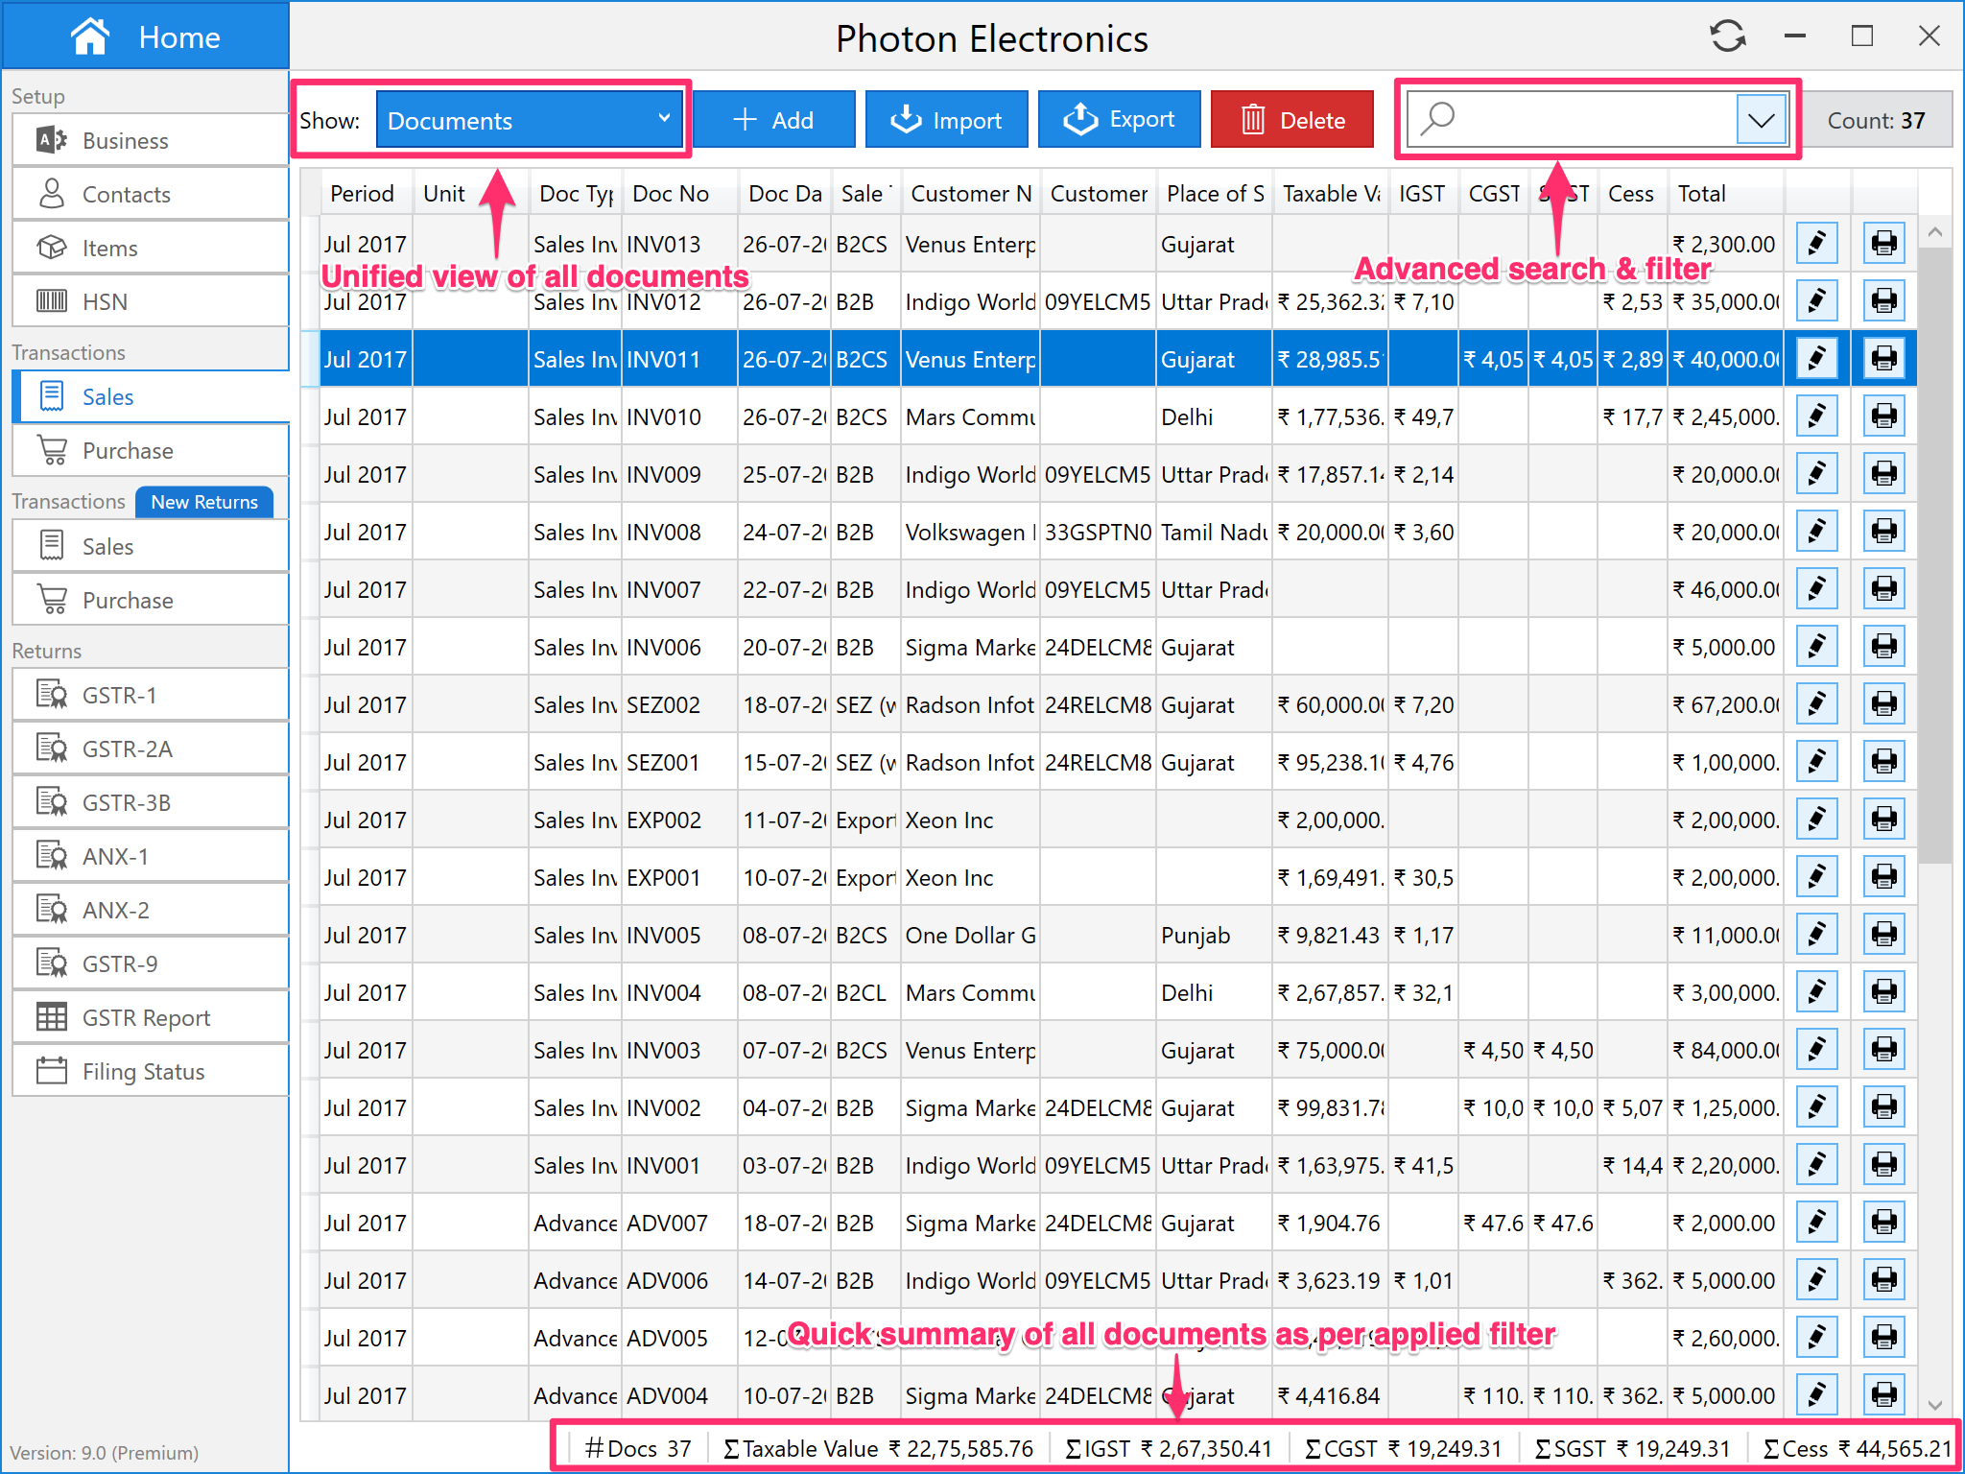
Task: Click the magnifier search icon
Action: (x=1438, y=119)
